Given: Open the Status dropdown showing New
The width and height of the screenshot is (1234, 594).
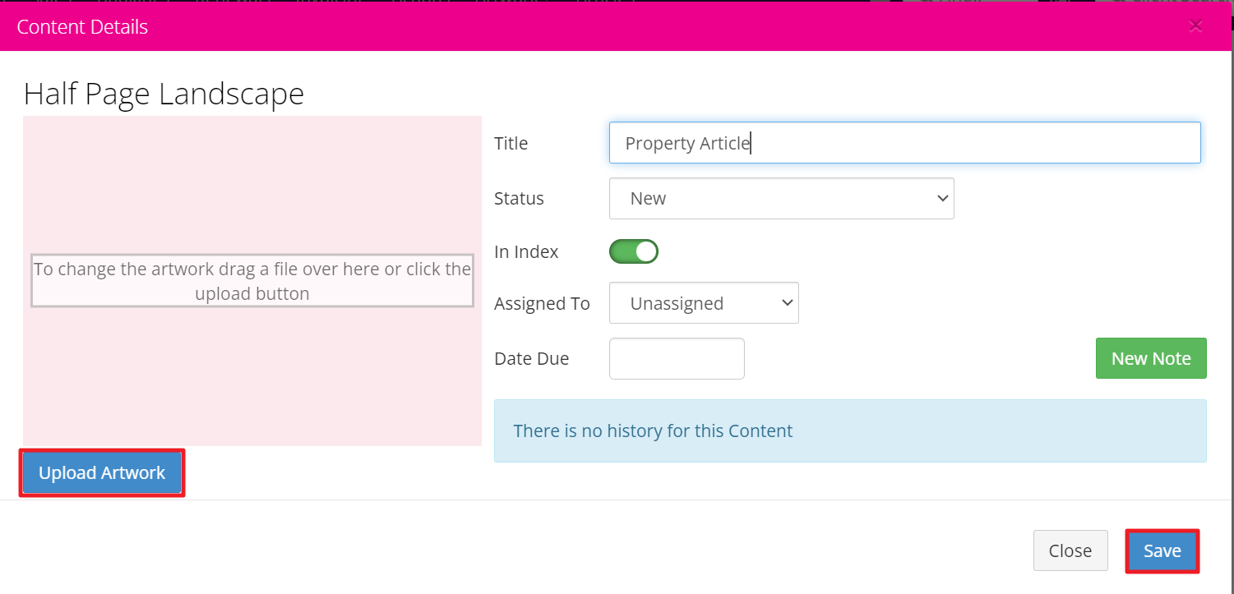Looking at the screenshot, I should coord(781,199).
